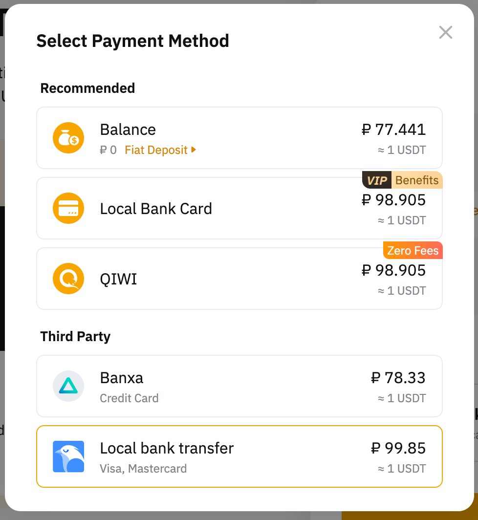Close the Select Payment Method dialog
478x520 pixels.
(x=445, y=32)
